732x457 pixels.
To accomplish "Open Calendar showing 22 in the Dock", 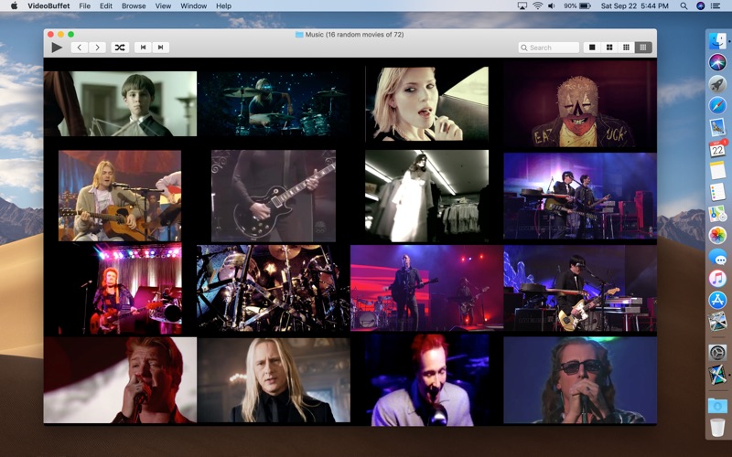I will click(717, 149).
